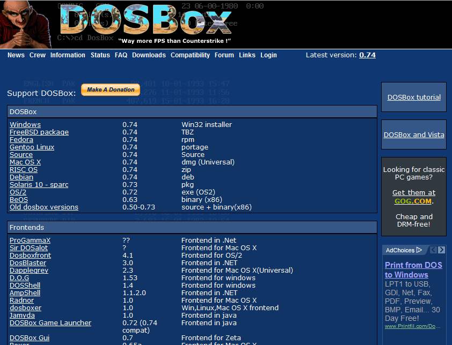
Task: Open the DOSBox Gui link
Action: pos(30,337)
